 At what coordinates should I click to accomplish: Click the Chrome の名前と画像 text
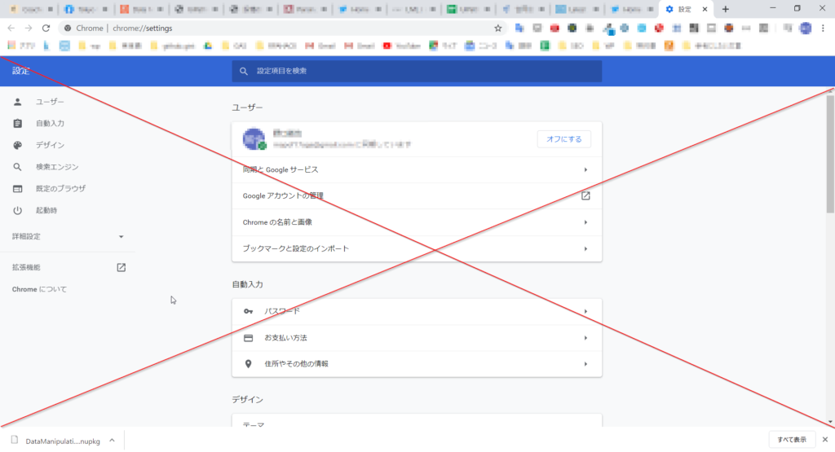click(277, 222)
